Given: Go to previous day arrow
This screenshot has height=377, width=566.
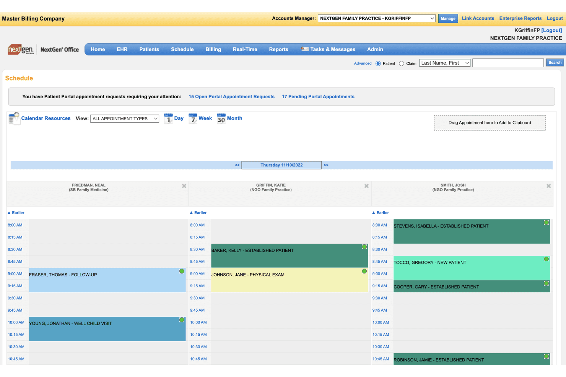Looking at the screenshot, I should pos(237,165).
